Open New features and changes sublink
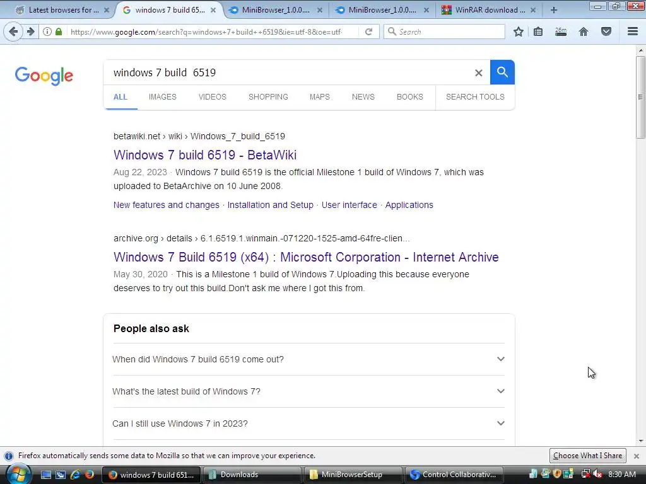This screenshot has width=646, height=484. pyautogui.click(x=167, y=205)
